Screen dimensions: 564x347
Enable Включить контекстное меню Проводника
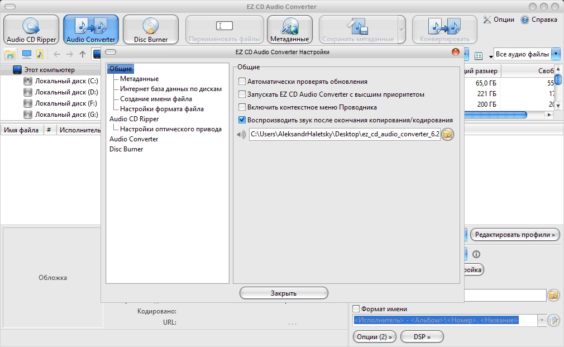(x=242, y=107)
